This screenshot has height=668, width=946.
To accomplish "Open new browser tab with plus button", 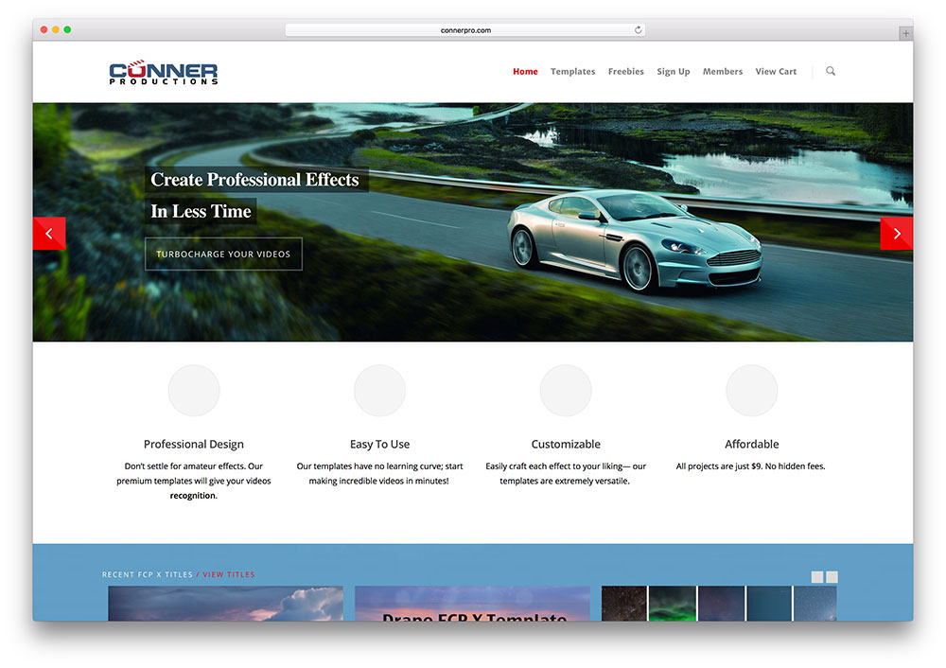I will coord(905,33).
